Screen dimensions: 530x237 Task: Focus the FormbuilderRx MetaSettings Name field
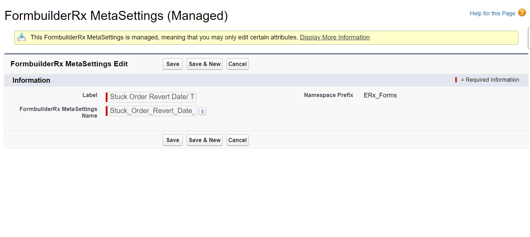click(152, 111)
